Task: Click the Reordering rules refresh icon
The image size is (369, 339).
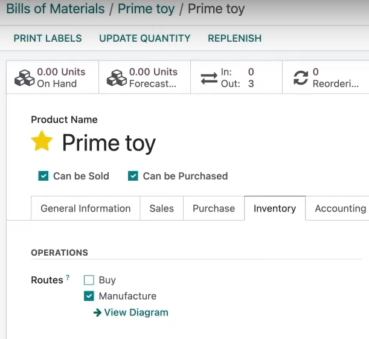Action: click(301, 78)
